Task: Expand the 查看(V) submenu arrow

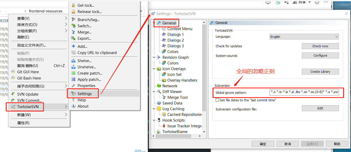Action: (x=66, y=18)
